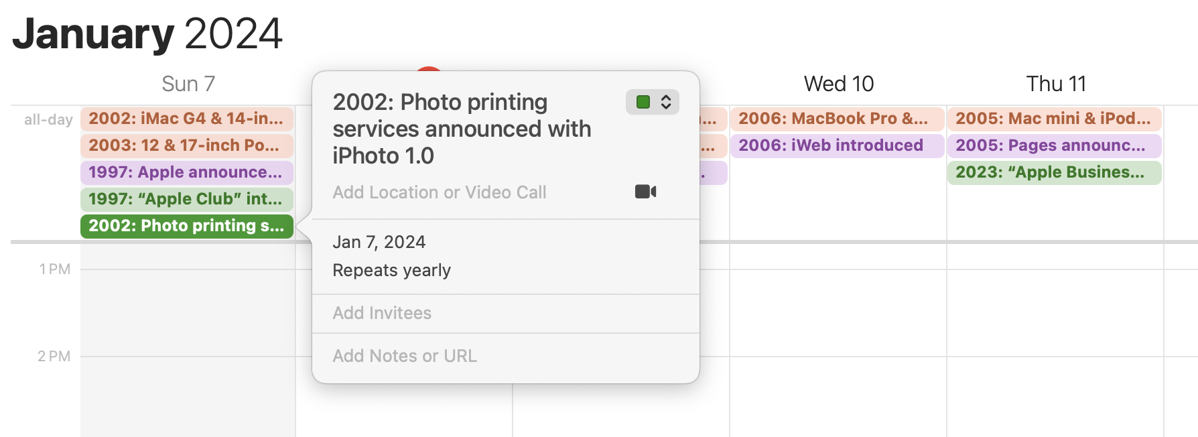The height and width of the screenshot is (437, 1198).
Task: Click the Add Location or Video Call field
Action: 440,192
